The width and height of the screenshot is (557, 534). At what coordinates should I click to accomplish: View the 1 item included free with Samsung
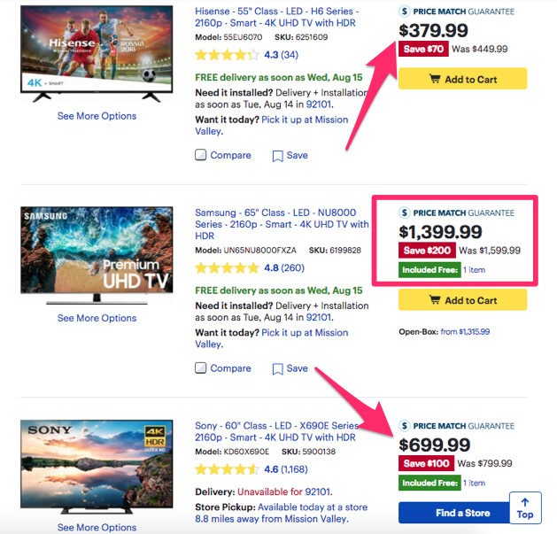coord(475,270)
